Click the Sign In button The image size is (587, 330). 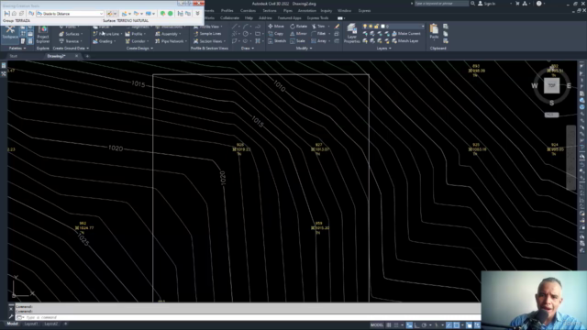coord(487,4)
